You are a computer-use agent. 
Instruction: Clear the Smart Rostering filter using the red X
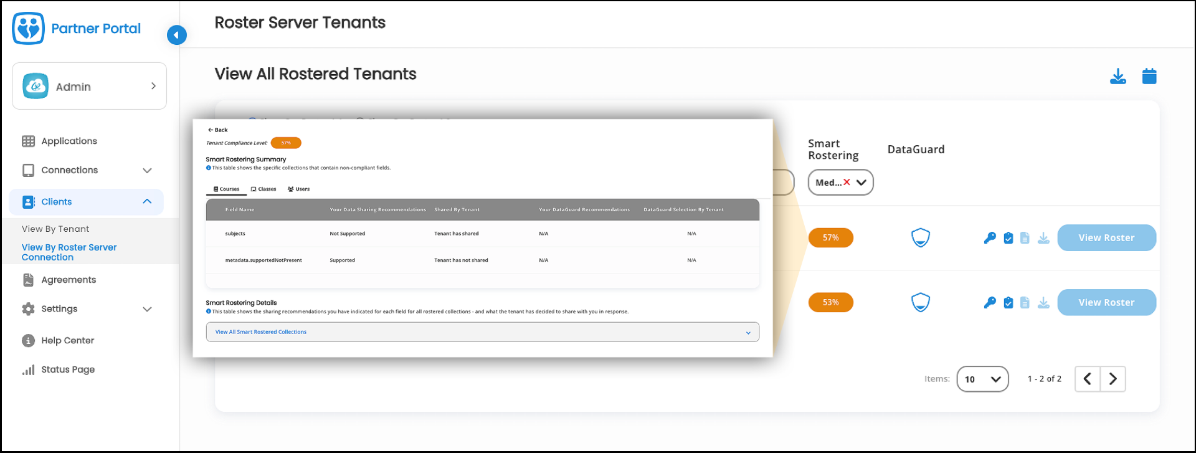[847, 183]
